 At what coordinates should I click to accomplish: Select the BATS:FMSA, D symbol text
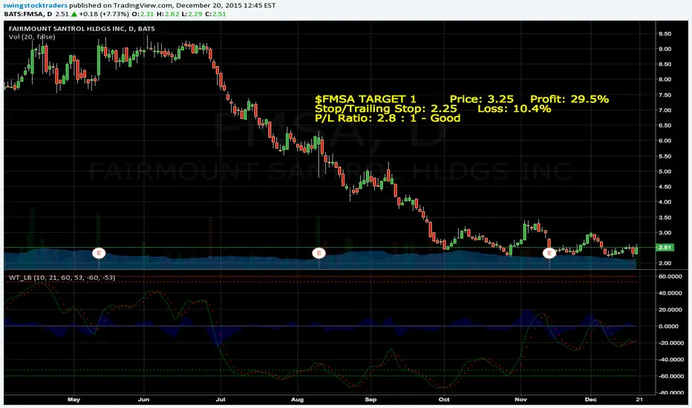click(27, 13)
